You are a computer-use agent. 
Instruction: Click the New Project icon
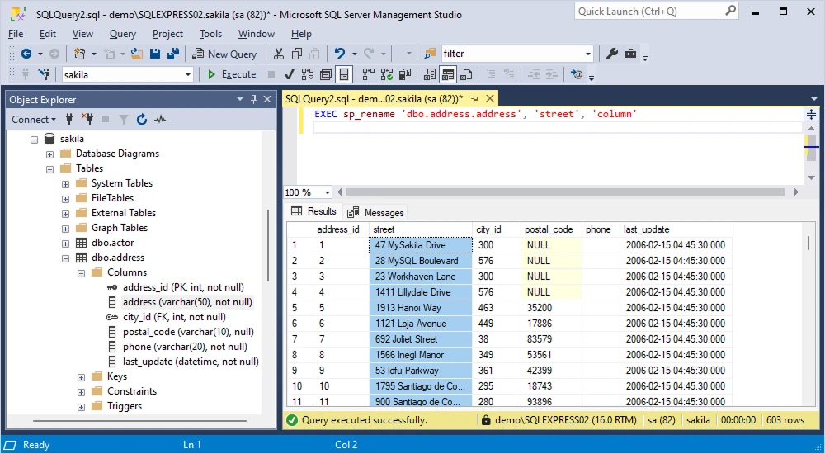(x=80, y=54)
